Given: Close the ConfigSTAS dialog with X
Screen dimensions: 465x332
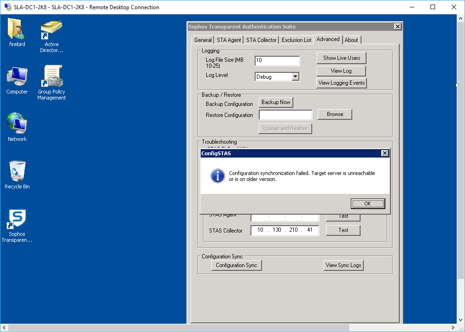Looking at the screenshot, I should pos(384,153).
